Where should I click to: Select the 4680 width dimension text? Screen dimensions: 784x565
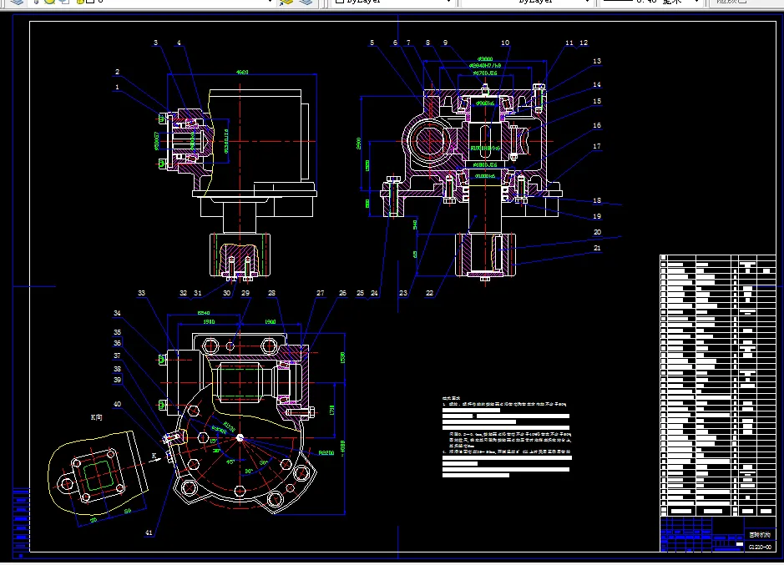pos(242,73)
